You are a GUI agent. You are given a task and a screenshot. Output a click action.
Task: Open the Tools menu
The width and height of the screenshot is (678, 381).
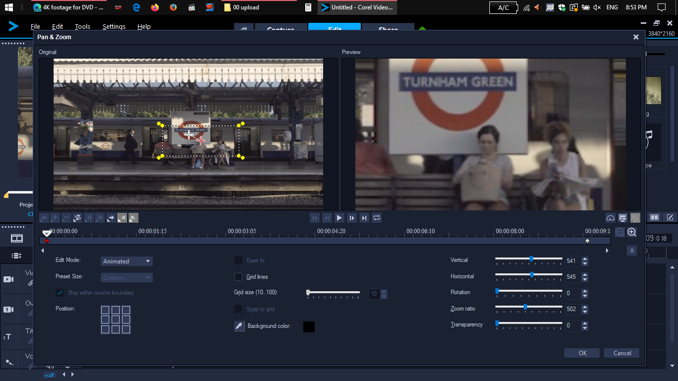point(83,27)
